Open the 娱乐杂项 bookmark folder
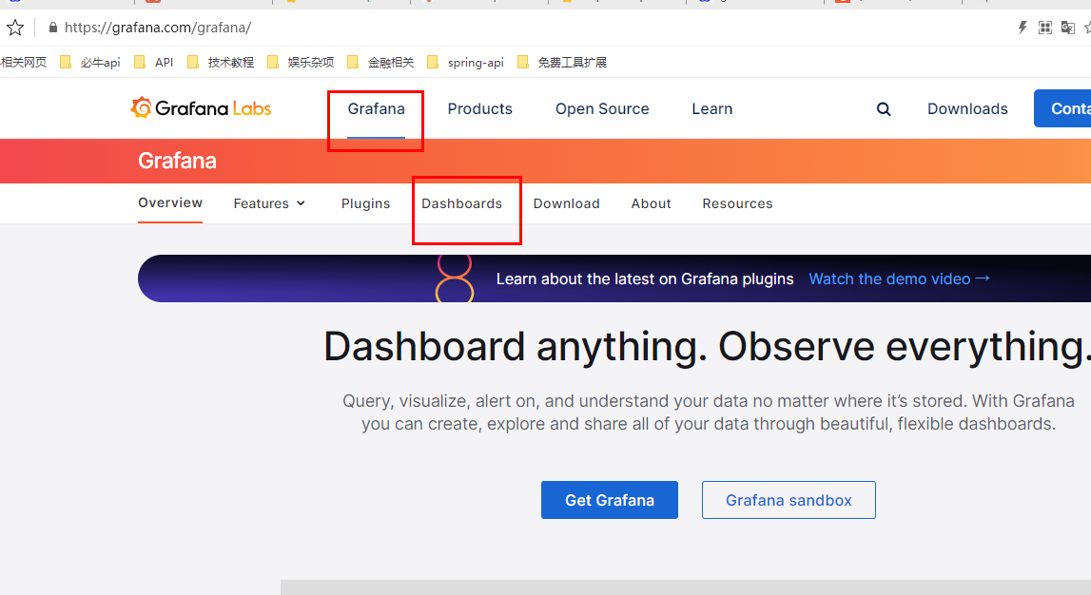The height and width of the screenshot is (595, 1091). pyautogui.click(x=301, y=63)
